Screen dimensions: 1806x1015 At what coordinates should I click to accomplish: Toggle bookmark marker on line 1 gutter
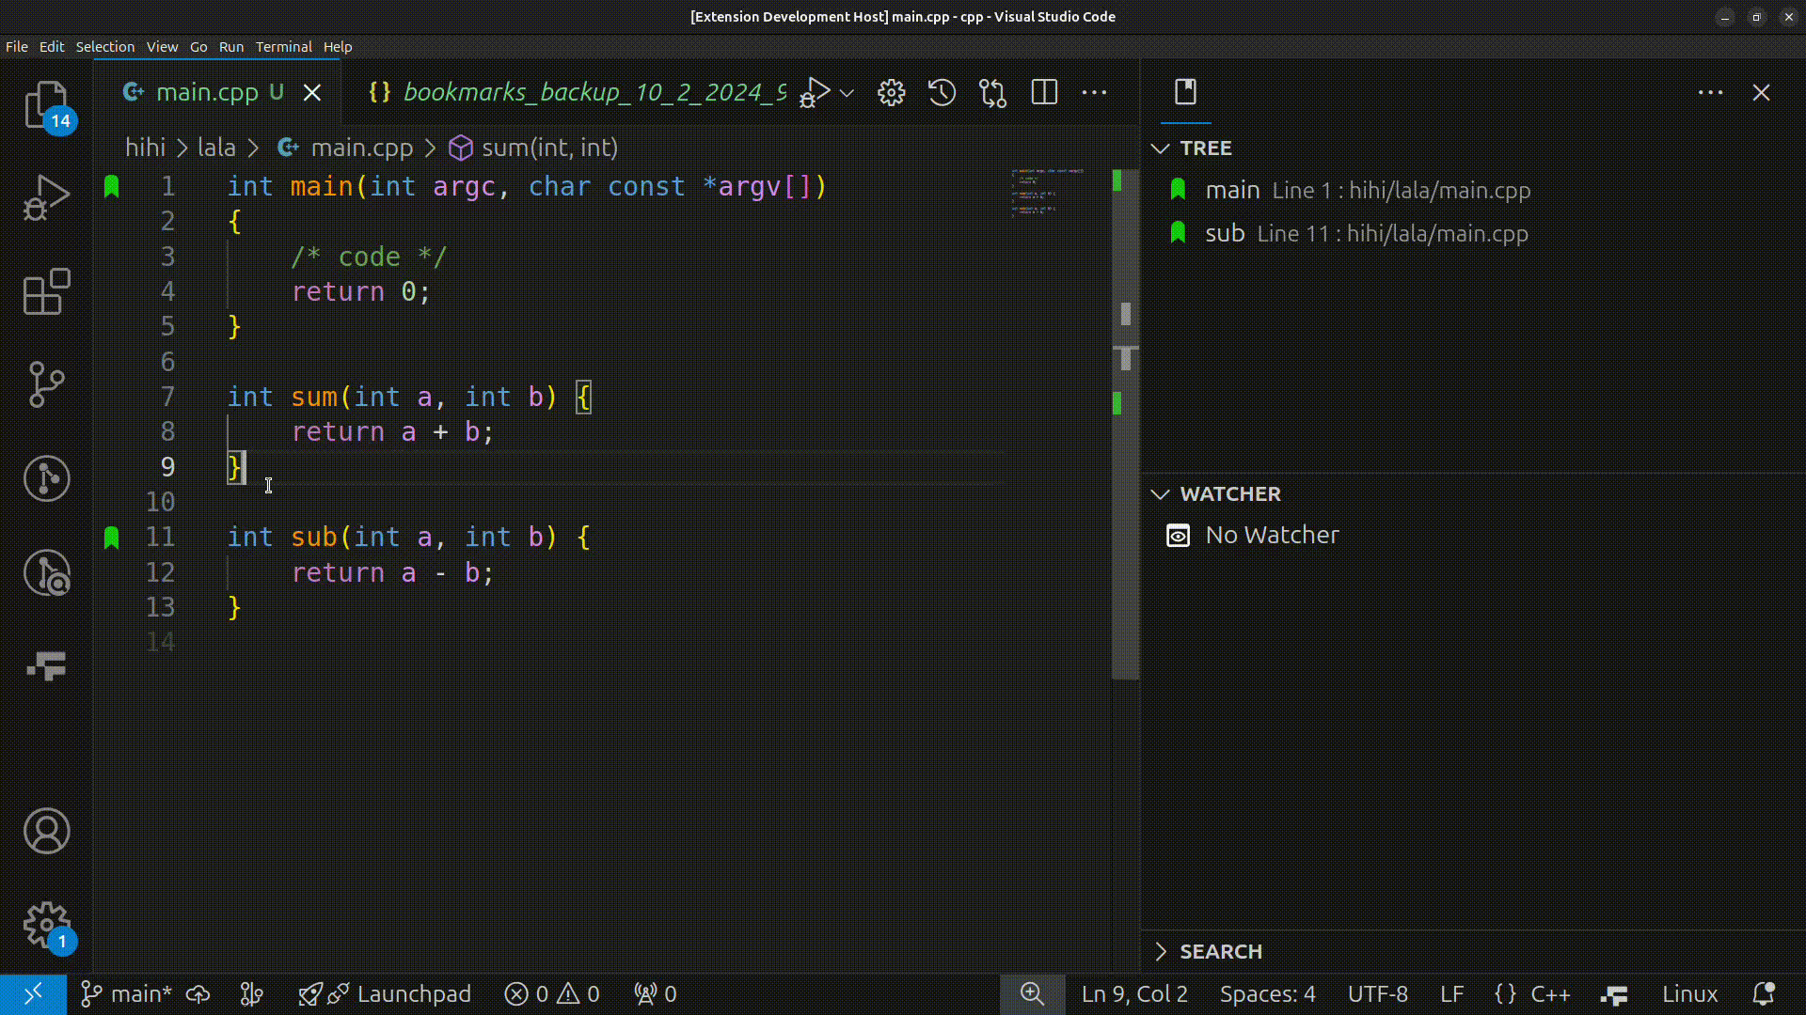pos(112,187)
